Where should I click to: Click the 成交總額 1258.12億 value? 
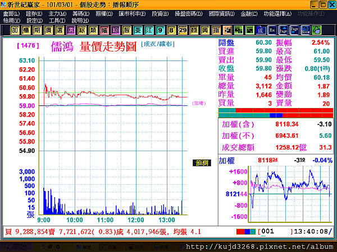click(x=291, y=147)
